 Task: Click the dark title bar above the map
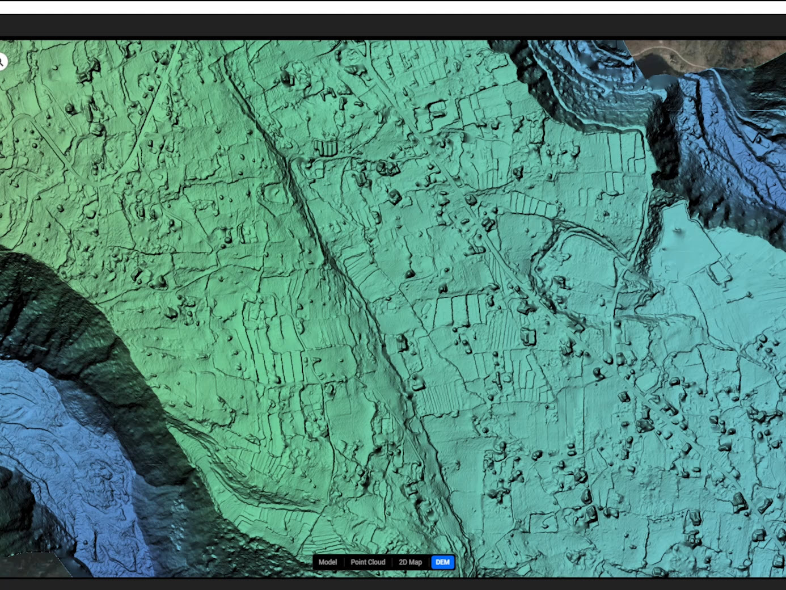pos(393,26)
